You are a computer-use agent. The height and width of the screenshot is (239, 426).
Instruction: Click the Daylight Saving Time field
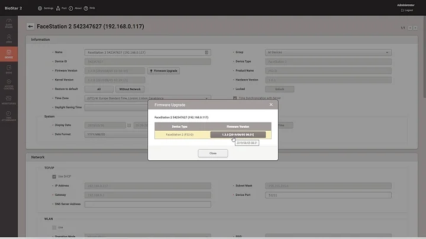click(x=117, y=107)
